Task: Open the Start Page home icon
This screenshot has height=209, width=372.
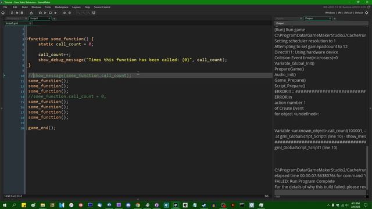Action: pyautogui.click(x=3, y=13)
